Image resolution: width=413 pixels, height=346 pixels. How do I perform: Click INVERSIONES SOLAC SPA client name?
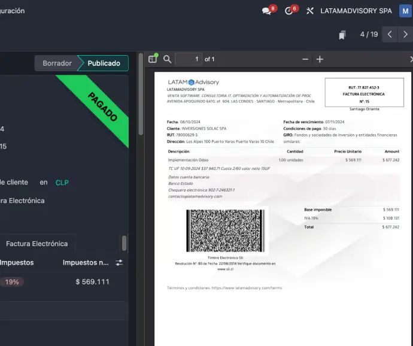(x=204, y=129)
